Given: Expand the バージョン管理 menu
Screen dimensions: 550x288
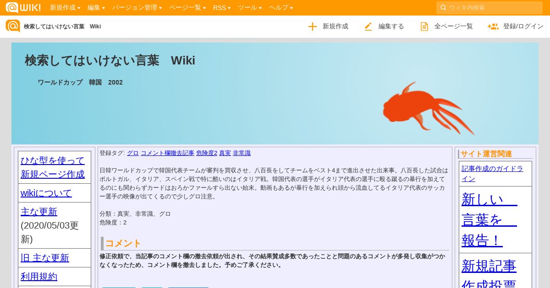Looking at the screenshot, I should point(137,7).
